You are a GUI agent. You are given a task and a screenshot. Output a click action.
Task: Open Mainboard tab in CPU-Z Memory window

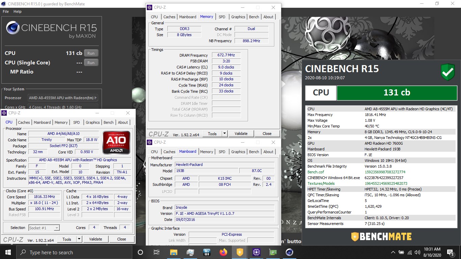coord(188,17)
